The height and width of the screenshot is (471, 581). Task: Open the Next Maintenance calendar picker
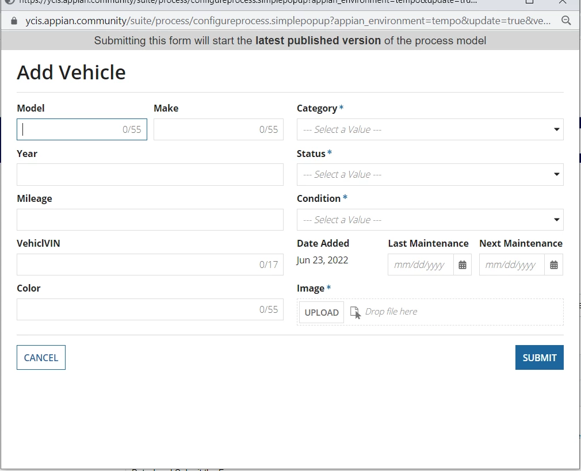coord(553,265)
